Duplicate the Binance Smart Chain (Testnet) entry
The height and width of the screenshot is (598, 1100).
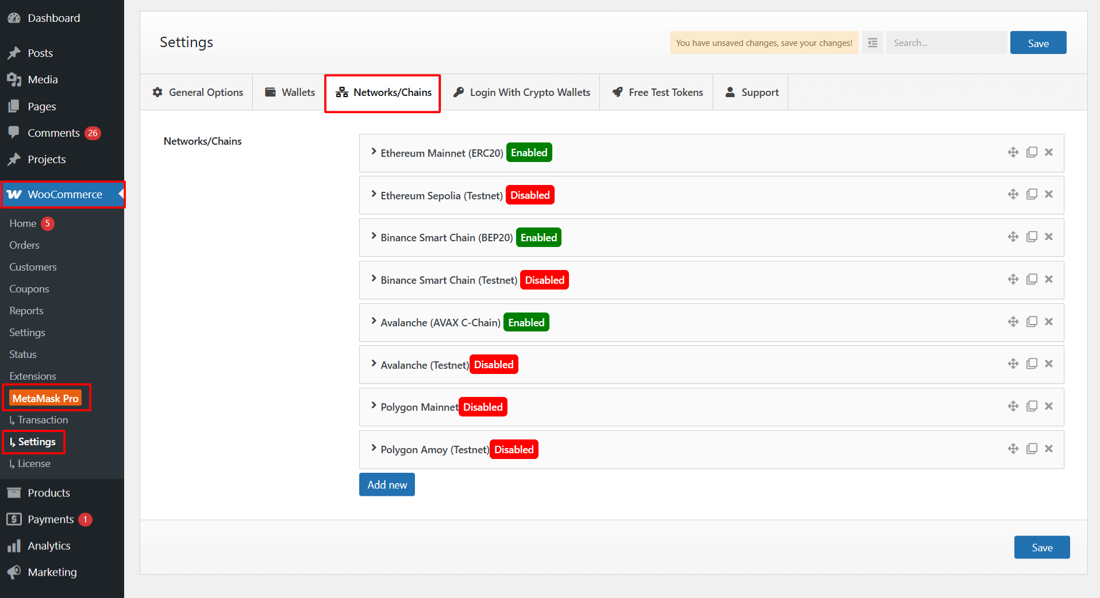pos(1032,279)
